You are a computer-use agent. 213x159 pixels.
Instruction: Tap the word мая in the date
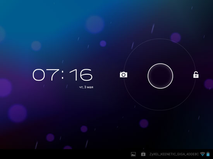pyautogui.click(x=90, y=87)
